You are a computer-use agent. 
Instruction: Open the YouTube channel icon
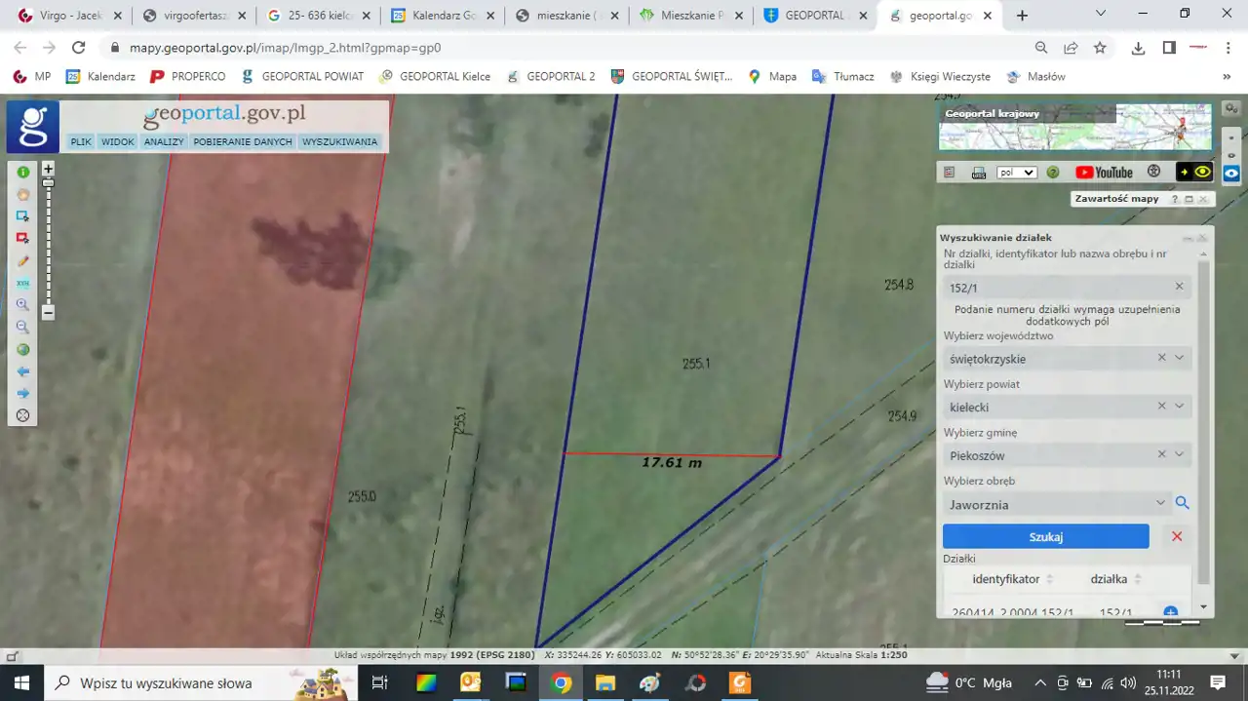click(x=1104, y=173)
